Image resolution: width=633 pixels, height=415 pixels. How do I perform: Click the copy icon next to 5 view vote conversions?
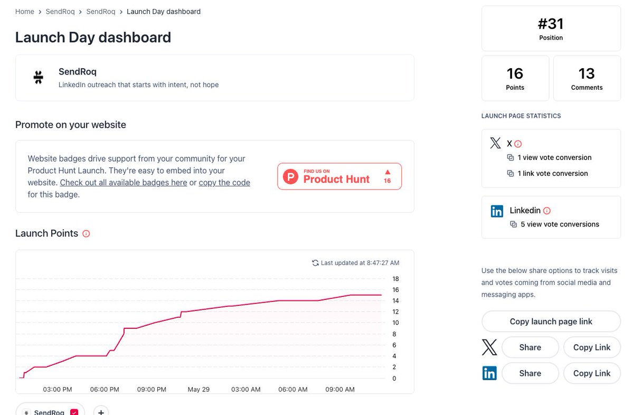tap(514, 224)
